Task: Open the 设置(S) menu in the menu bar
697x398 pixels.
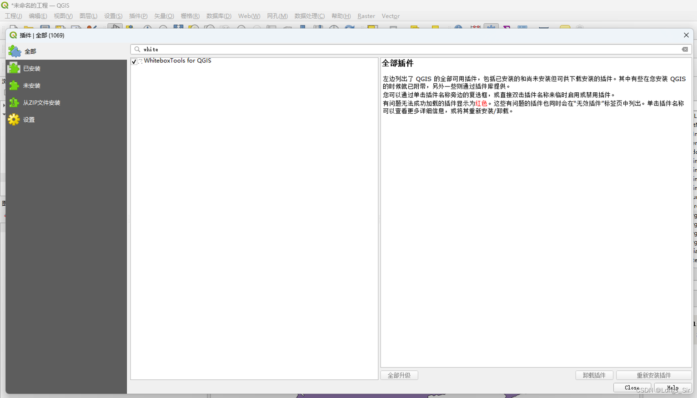Action: pyautogui.click(x=113, y=16)
